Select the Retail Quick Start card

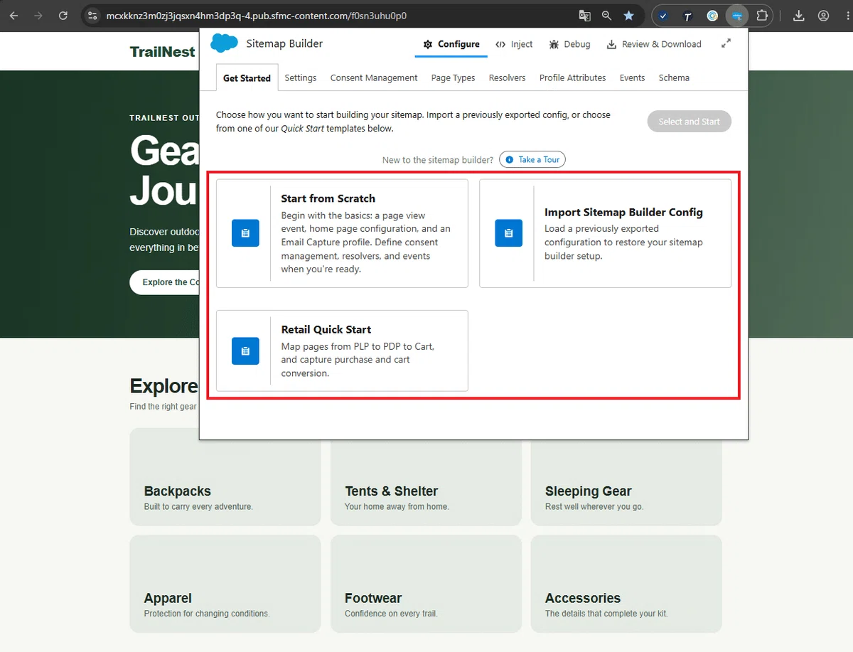(342, 351)
